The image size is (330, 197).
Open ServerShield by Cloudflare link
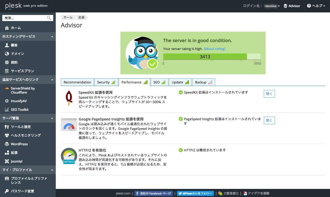tap(23, 90)
